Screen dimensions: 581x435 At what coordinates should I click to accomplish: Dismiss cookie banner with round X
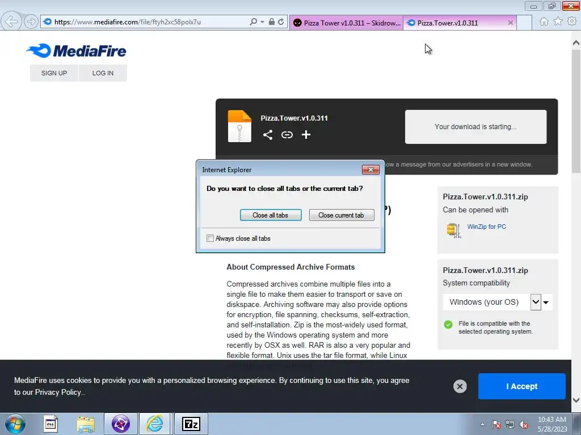(460, 386)
